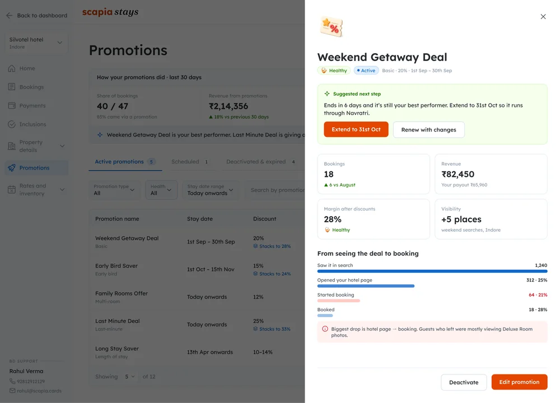Click the Edit promotion button
This screenshot has height=403, width=560.
519,382
